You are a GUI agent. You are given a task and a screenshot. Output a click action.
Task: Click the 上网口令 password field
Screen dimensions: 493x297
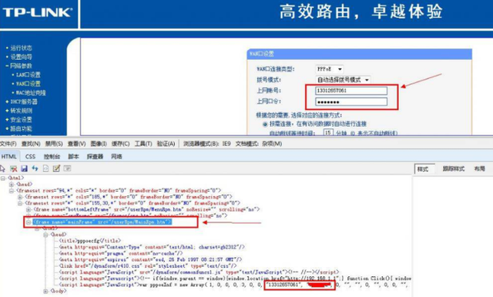pyautogui.click(x=351, y=102)
